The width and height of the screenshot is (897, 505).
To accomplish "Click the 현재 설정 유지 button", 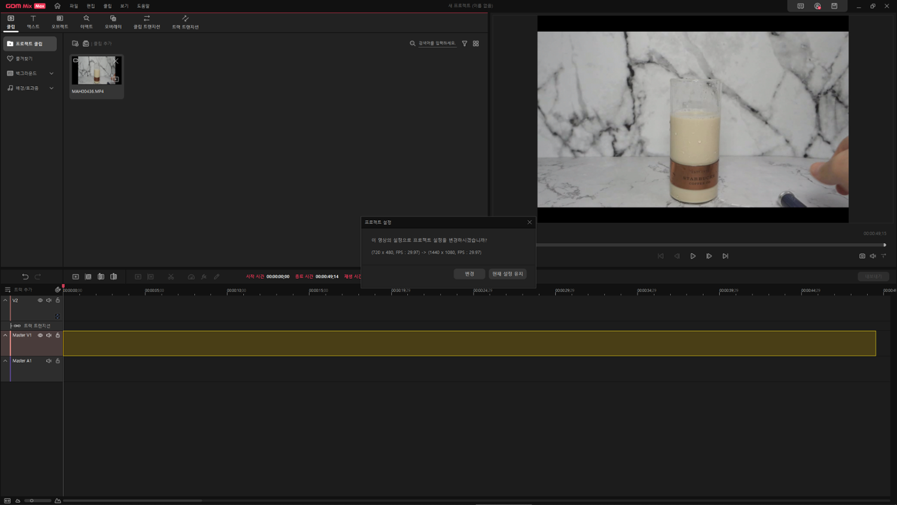I will (508, 273).
